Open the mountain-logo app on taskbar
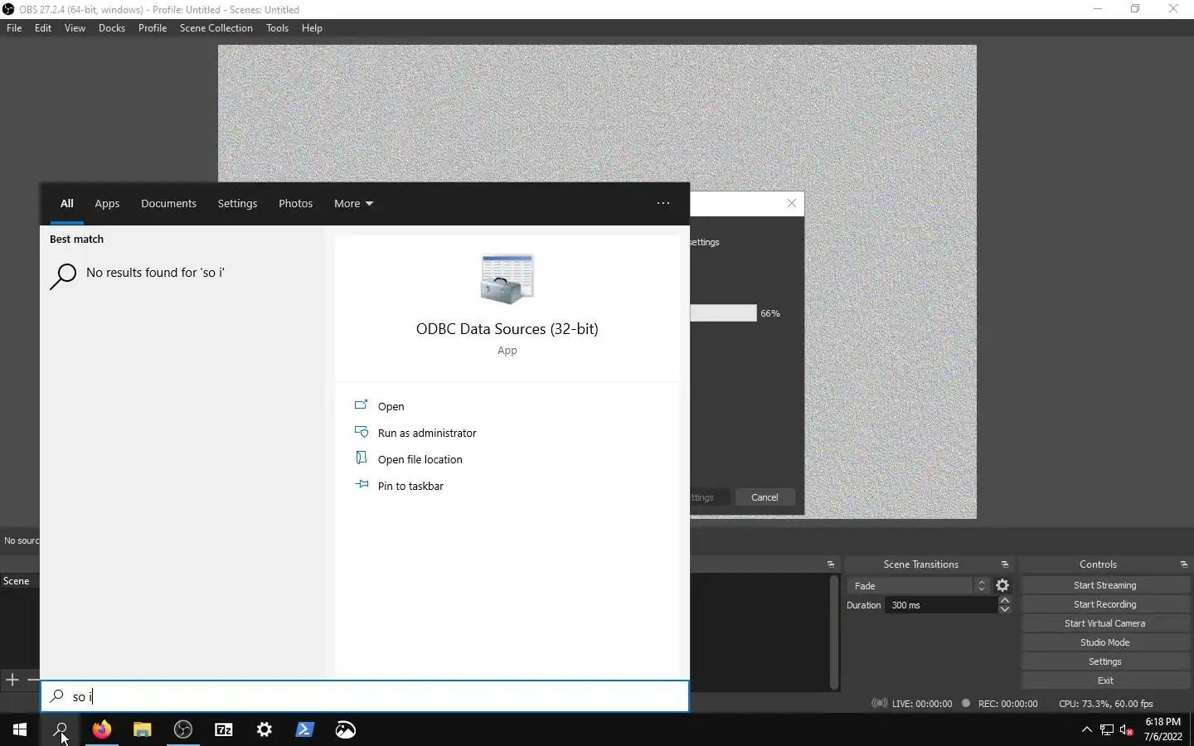The width and height of the screenshot is (1194, 746). (345, 729)
